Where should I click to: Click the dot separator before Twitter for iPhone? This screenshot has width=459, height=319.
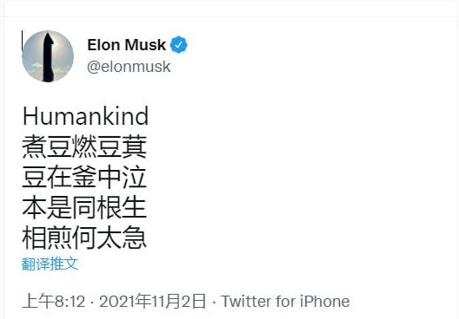pos(214,303)
